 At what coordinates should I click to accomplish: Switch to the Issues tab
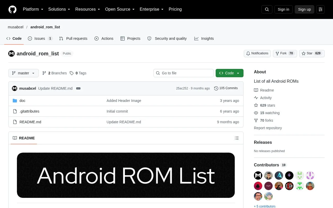[x=40, y=38]
